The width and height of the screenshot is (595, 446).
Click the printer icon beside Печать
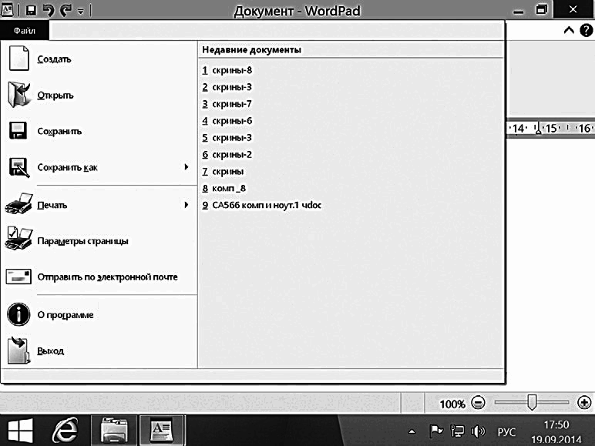[x=19, y=203]
